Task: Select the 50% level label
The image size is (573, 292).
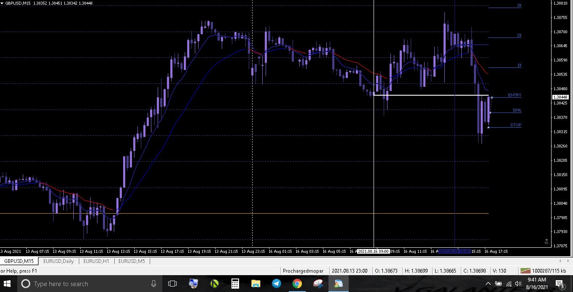Action: click(517, 110)
